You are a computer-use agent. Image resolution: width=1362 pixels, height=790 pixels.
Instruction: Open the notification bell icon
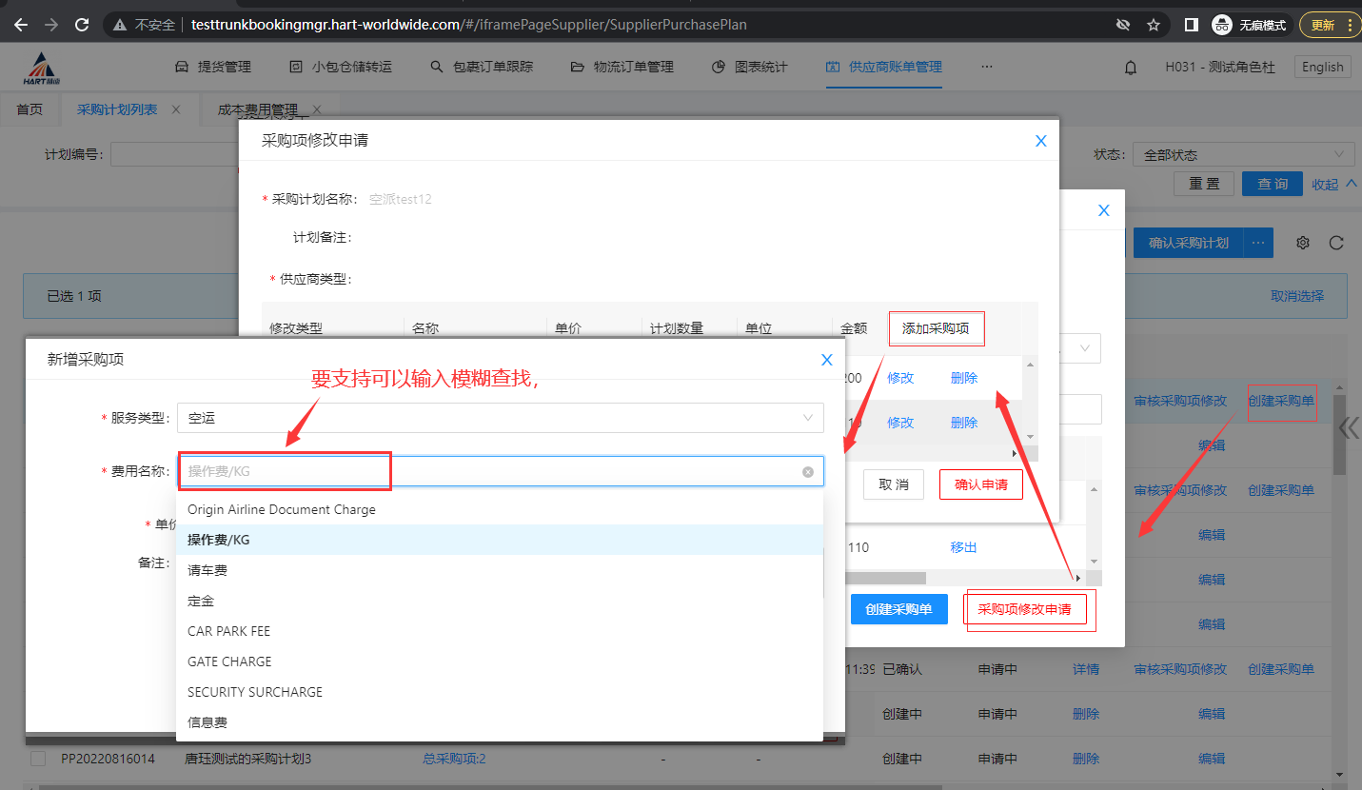coord(1131,68)
